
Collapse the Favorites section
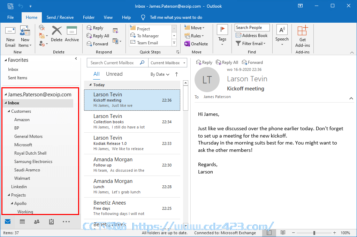6,60
